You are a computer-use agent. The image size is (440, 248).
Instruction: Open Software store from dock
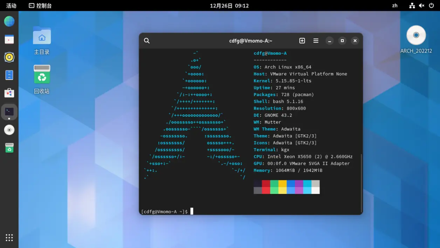[9, 93]
